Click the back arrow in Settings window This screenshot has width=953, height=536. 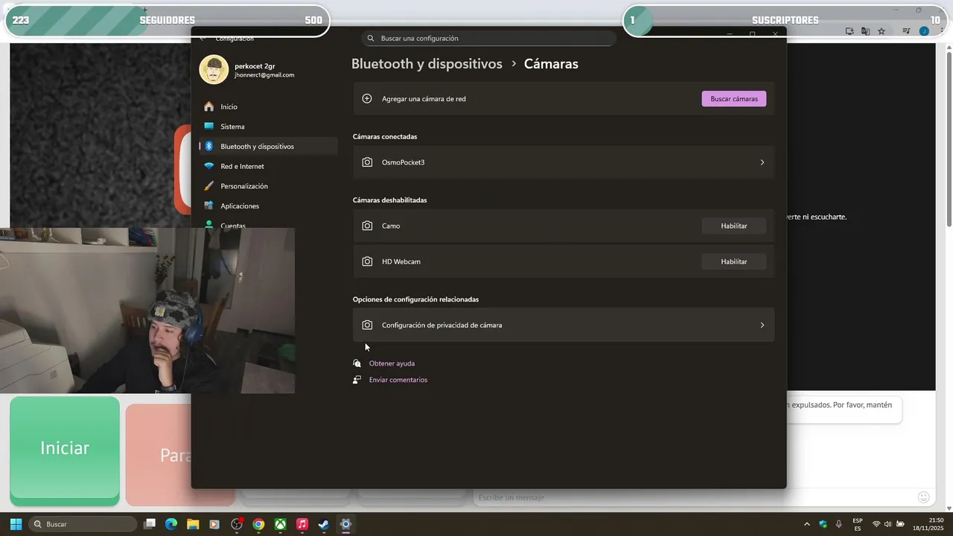click(203, 38)
